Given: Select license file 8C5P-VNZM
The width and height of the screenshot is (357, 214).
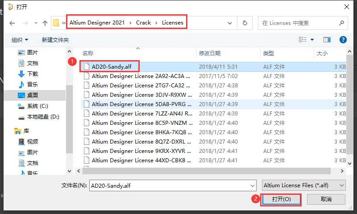Looking at the screenshot, I should click(213, 123).
